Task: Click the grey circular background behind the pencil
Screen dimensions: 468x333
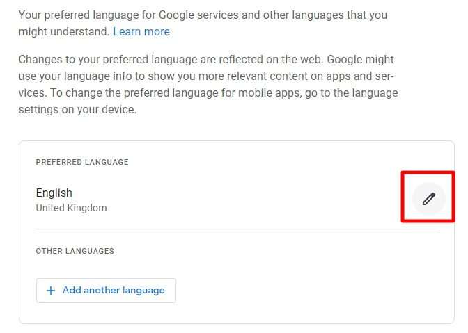Action: pyautogui.click(x=429, y=199)
